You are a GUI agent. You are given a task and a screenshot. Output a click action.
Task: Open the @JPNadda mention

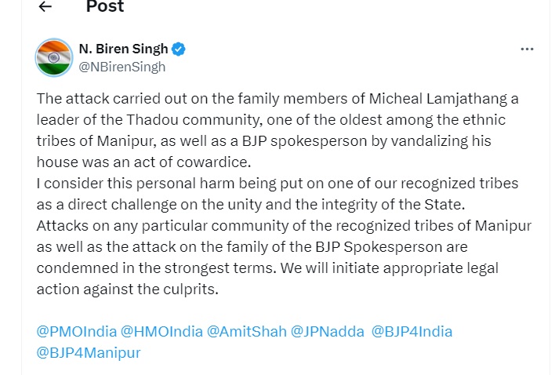(327, 332)
